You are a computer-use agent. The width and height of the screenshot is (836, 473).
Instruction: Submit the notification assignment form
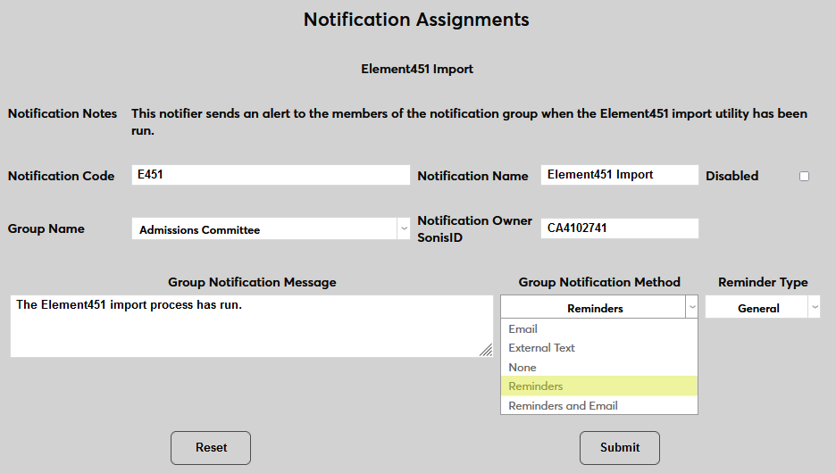[620, 448]
